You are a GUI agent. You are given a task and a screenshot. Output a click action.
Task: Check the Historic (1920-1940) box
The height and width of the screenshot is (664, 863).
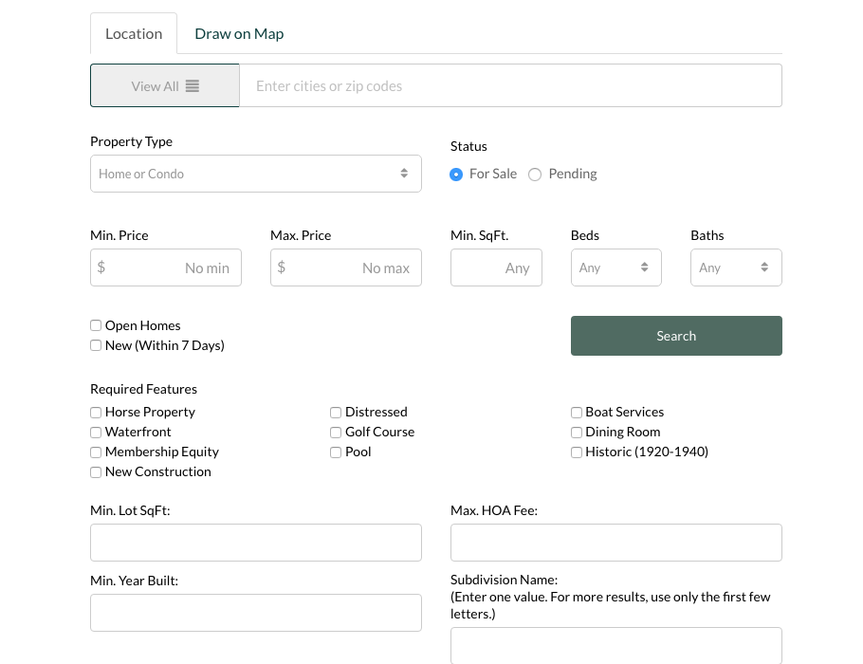[x=577, y=452]
